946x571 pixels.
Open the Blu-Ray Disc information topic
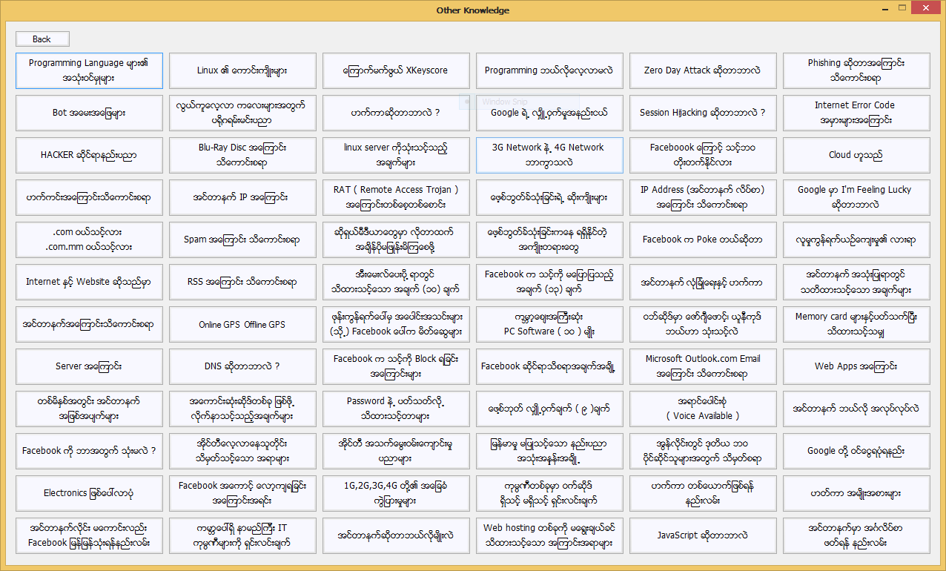click(242, 155)
